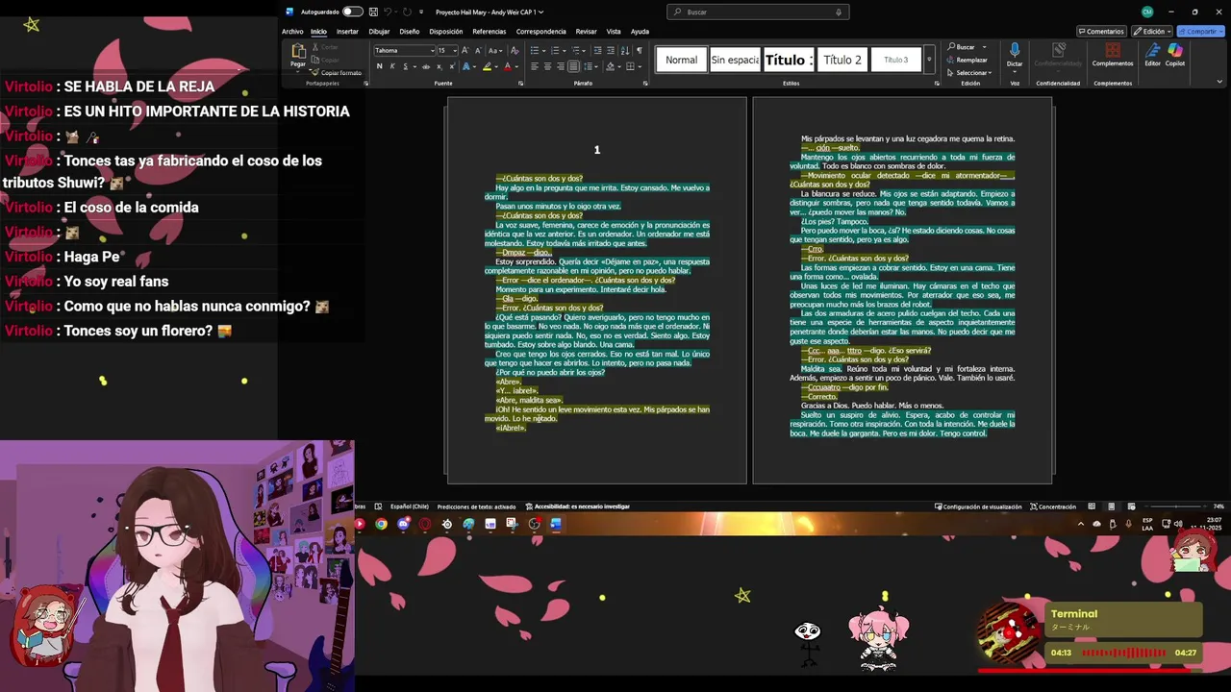Screen dimensions: 1231x692
Task: Click the Pegar paste icon
Action: pyautogui.click(x=298, y=51)
